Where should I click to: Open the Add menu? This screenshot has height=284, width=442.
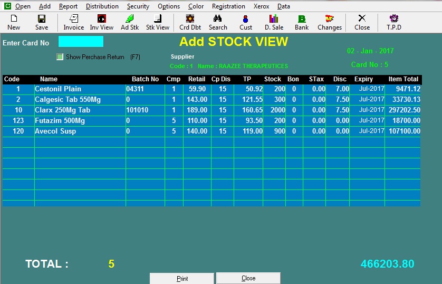45,6
